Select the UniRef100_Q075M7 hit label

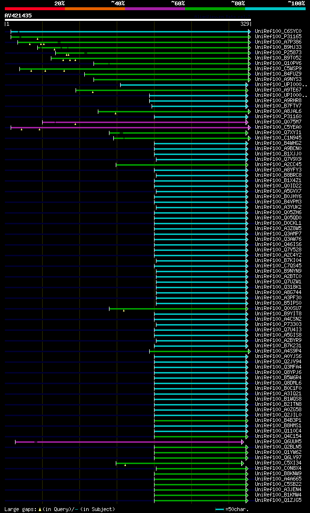(x=279, y=122)
